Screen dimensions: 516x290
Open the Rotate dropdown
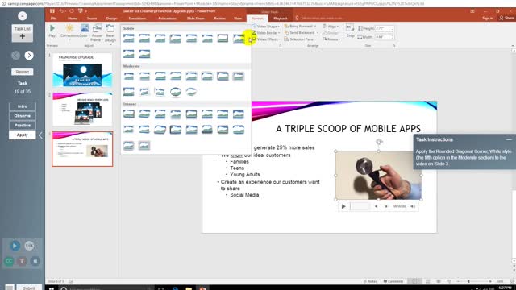[x=331, y=39]
